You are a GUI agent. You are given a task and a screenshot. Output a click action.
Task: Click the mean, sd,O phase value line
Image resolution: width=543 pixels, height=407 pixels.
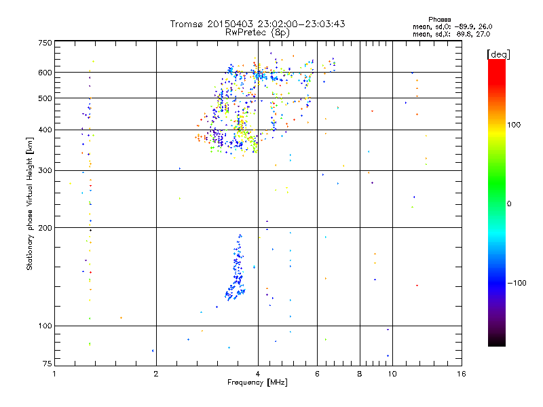[452, 26]
